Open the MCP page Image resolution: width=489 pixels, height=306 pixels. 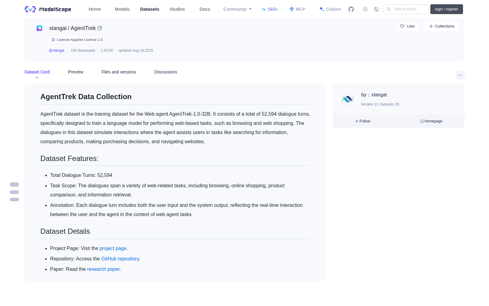(297, 9)
